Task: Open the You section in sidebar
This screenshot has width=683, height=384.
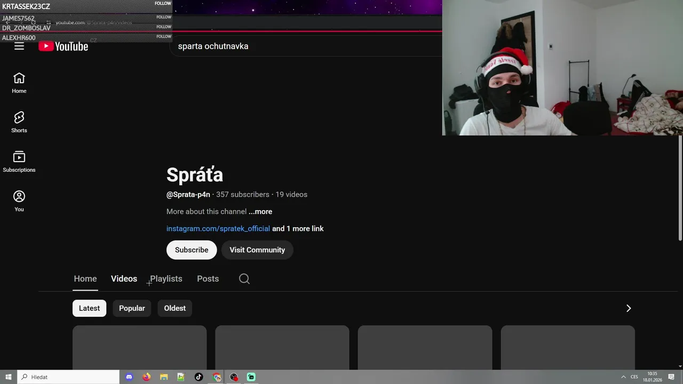Action: click(19, 202)
